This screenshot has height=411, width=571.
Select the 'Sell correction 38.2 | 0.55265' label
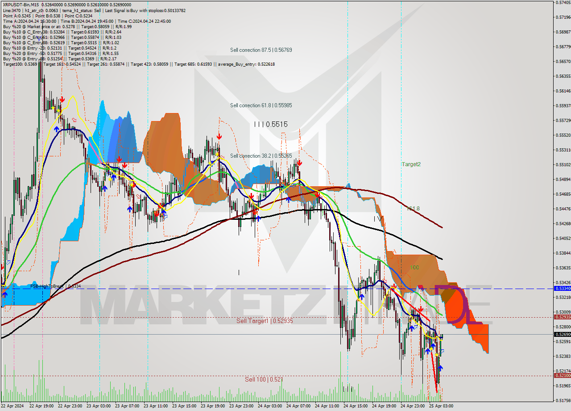pos(261,156)
